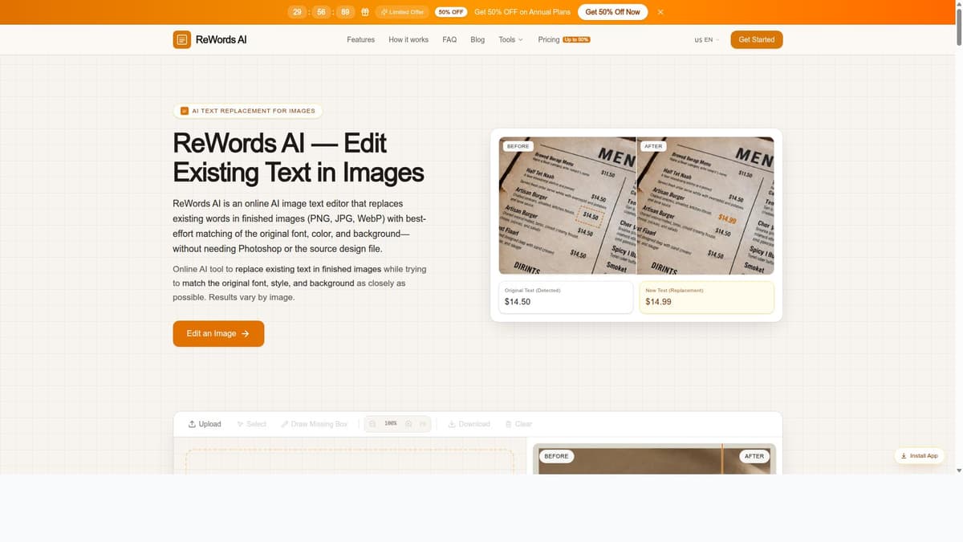Click the 29 countdown timer box
Image resolution: width=963 pixels, height=542 pixels.
click(x=297, y=12)
